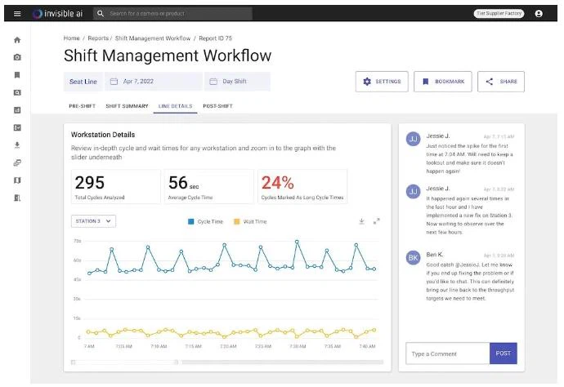Viewport: 564px width, 387px height.
Task: Toggle the Wait Time legend series
Action: point(250,221)
